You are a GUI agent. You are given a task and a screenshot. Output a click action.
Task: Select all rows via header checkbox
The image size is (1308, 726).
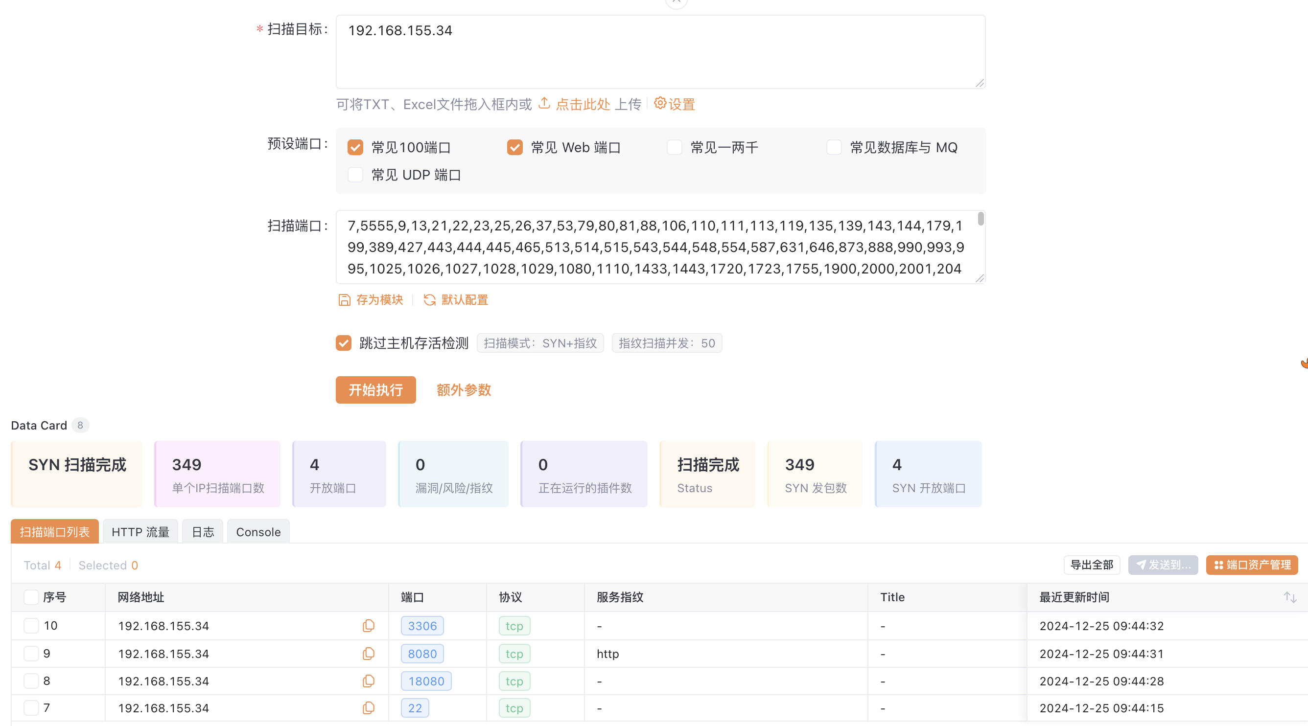(x=31, y=597)
